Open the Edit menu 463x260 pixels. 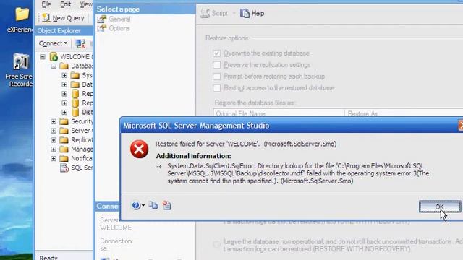(65, 4)
